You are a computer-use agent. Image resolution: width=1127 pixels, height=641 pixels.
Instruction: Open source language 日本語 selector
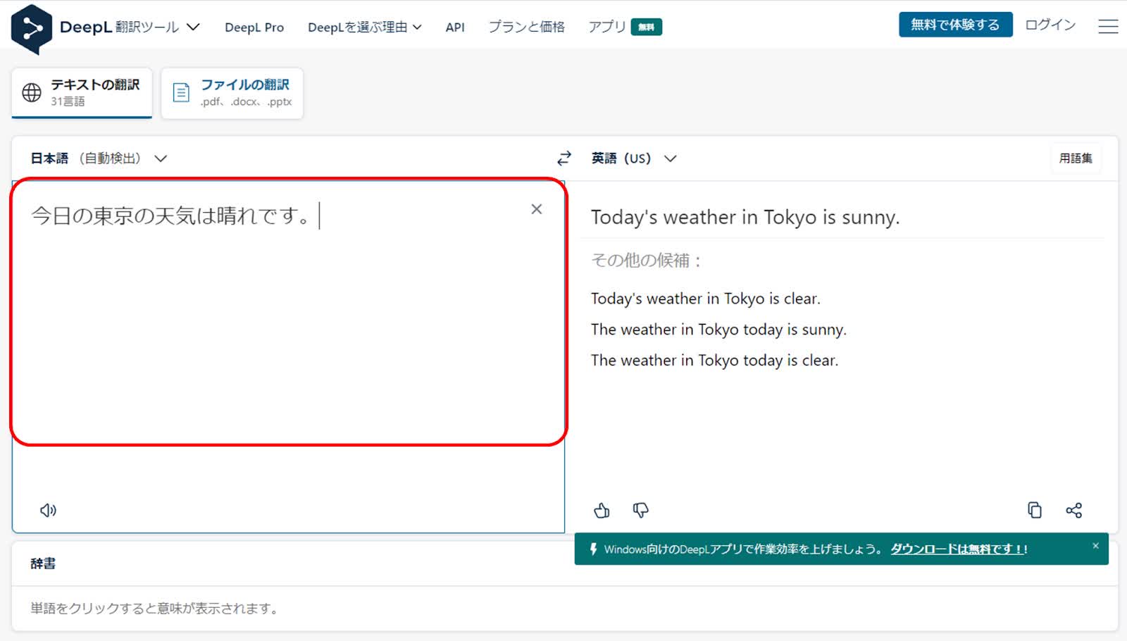99,158
